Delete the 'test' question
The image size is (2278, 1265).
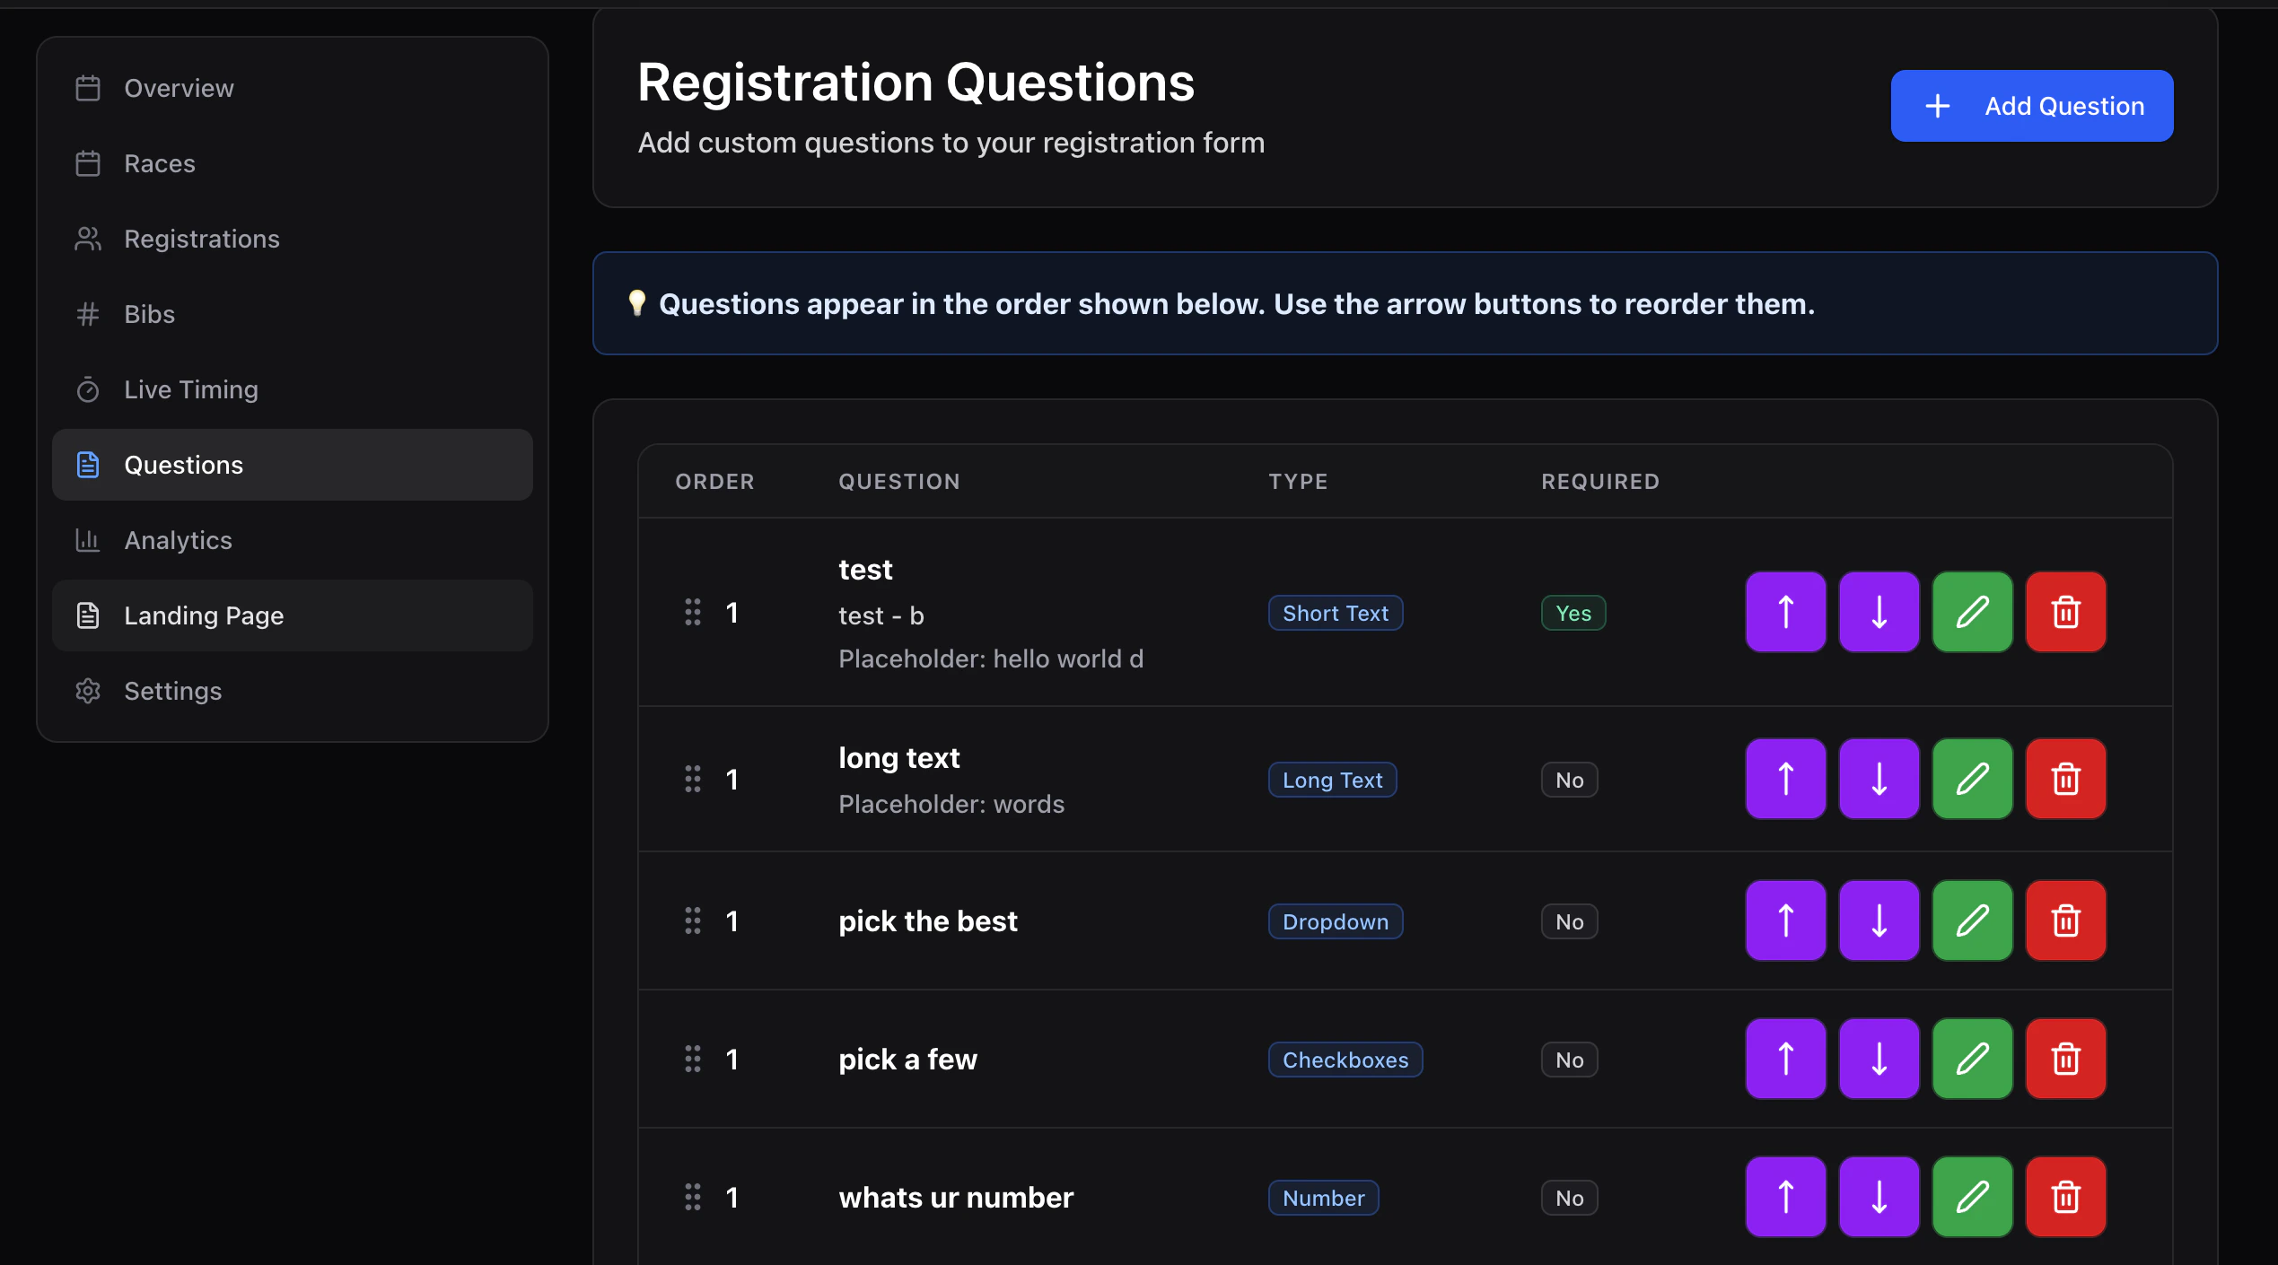[x=2065, y=612]
